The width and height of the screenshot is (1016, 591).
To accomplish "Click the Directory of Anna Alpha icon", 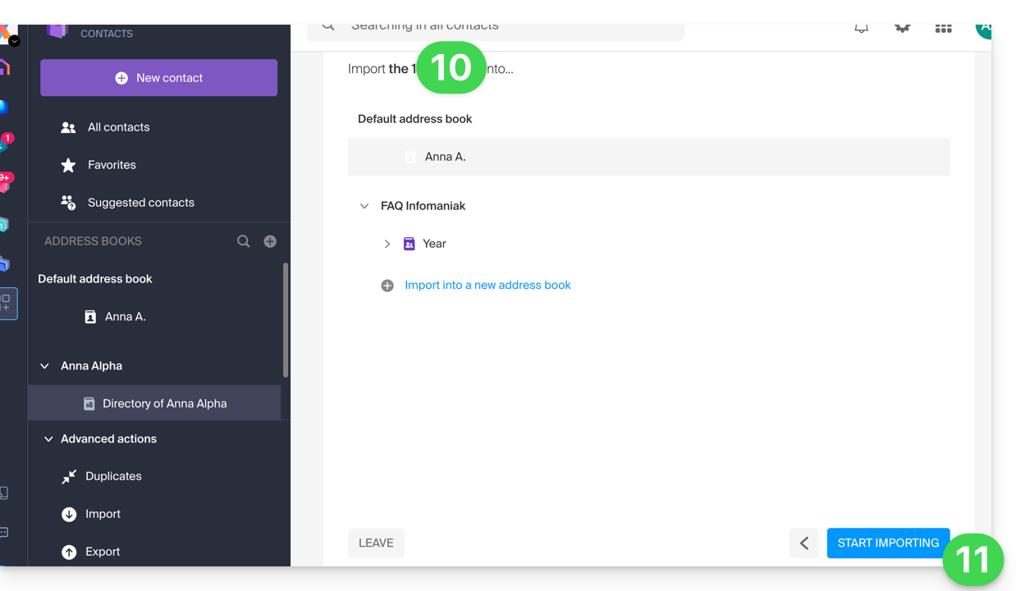I will pos(89,404).
